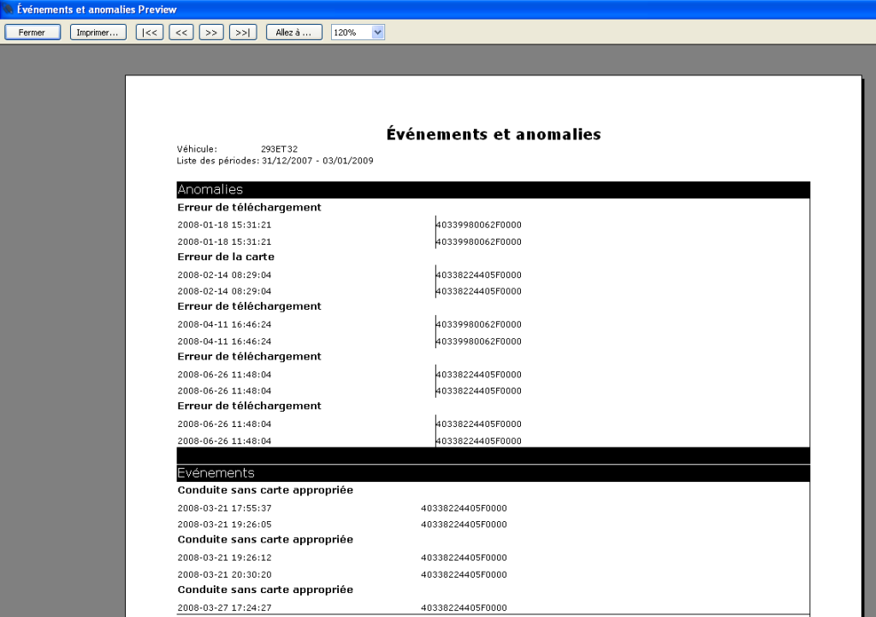This screenshot has height=617, width=876.
Task: Expand the zoom level dropdown arrow
Action: click(x=378, y=33)
